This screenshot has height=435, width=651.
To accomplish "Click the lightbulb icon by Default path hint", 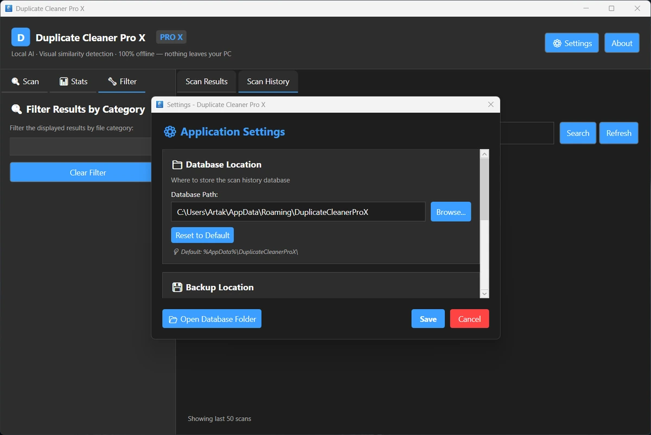I will point(175,252).
